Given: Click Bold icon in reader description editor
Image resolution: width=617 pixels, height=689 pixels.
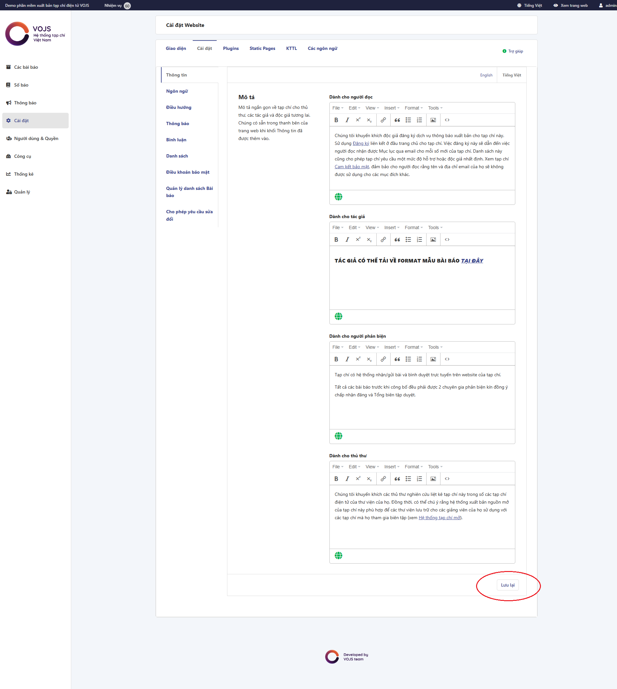Looking at the screenshot, I should coord(336,120).
